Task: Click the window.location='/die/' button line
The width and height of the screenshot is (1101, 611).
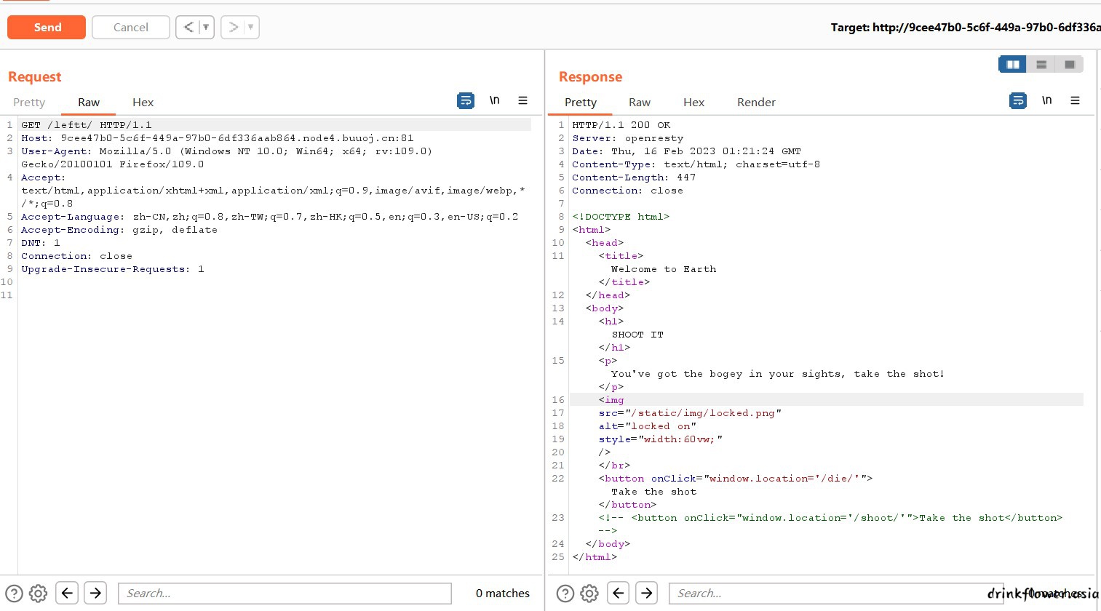Action: pos(736,479)
